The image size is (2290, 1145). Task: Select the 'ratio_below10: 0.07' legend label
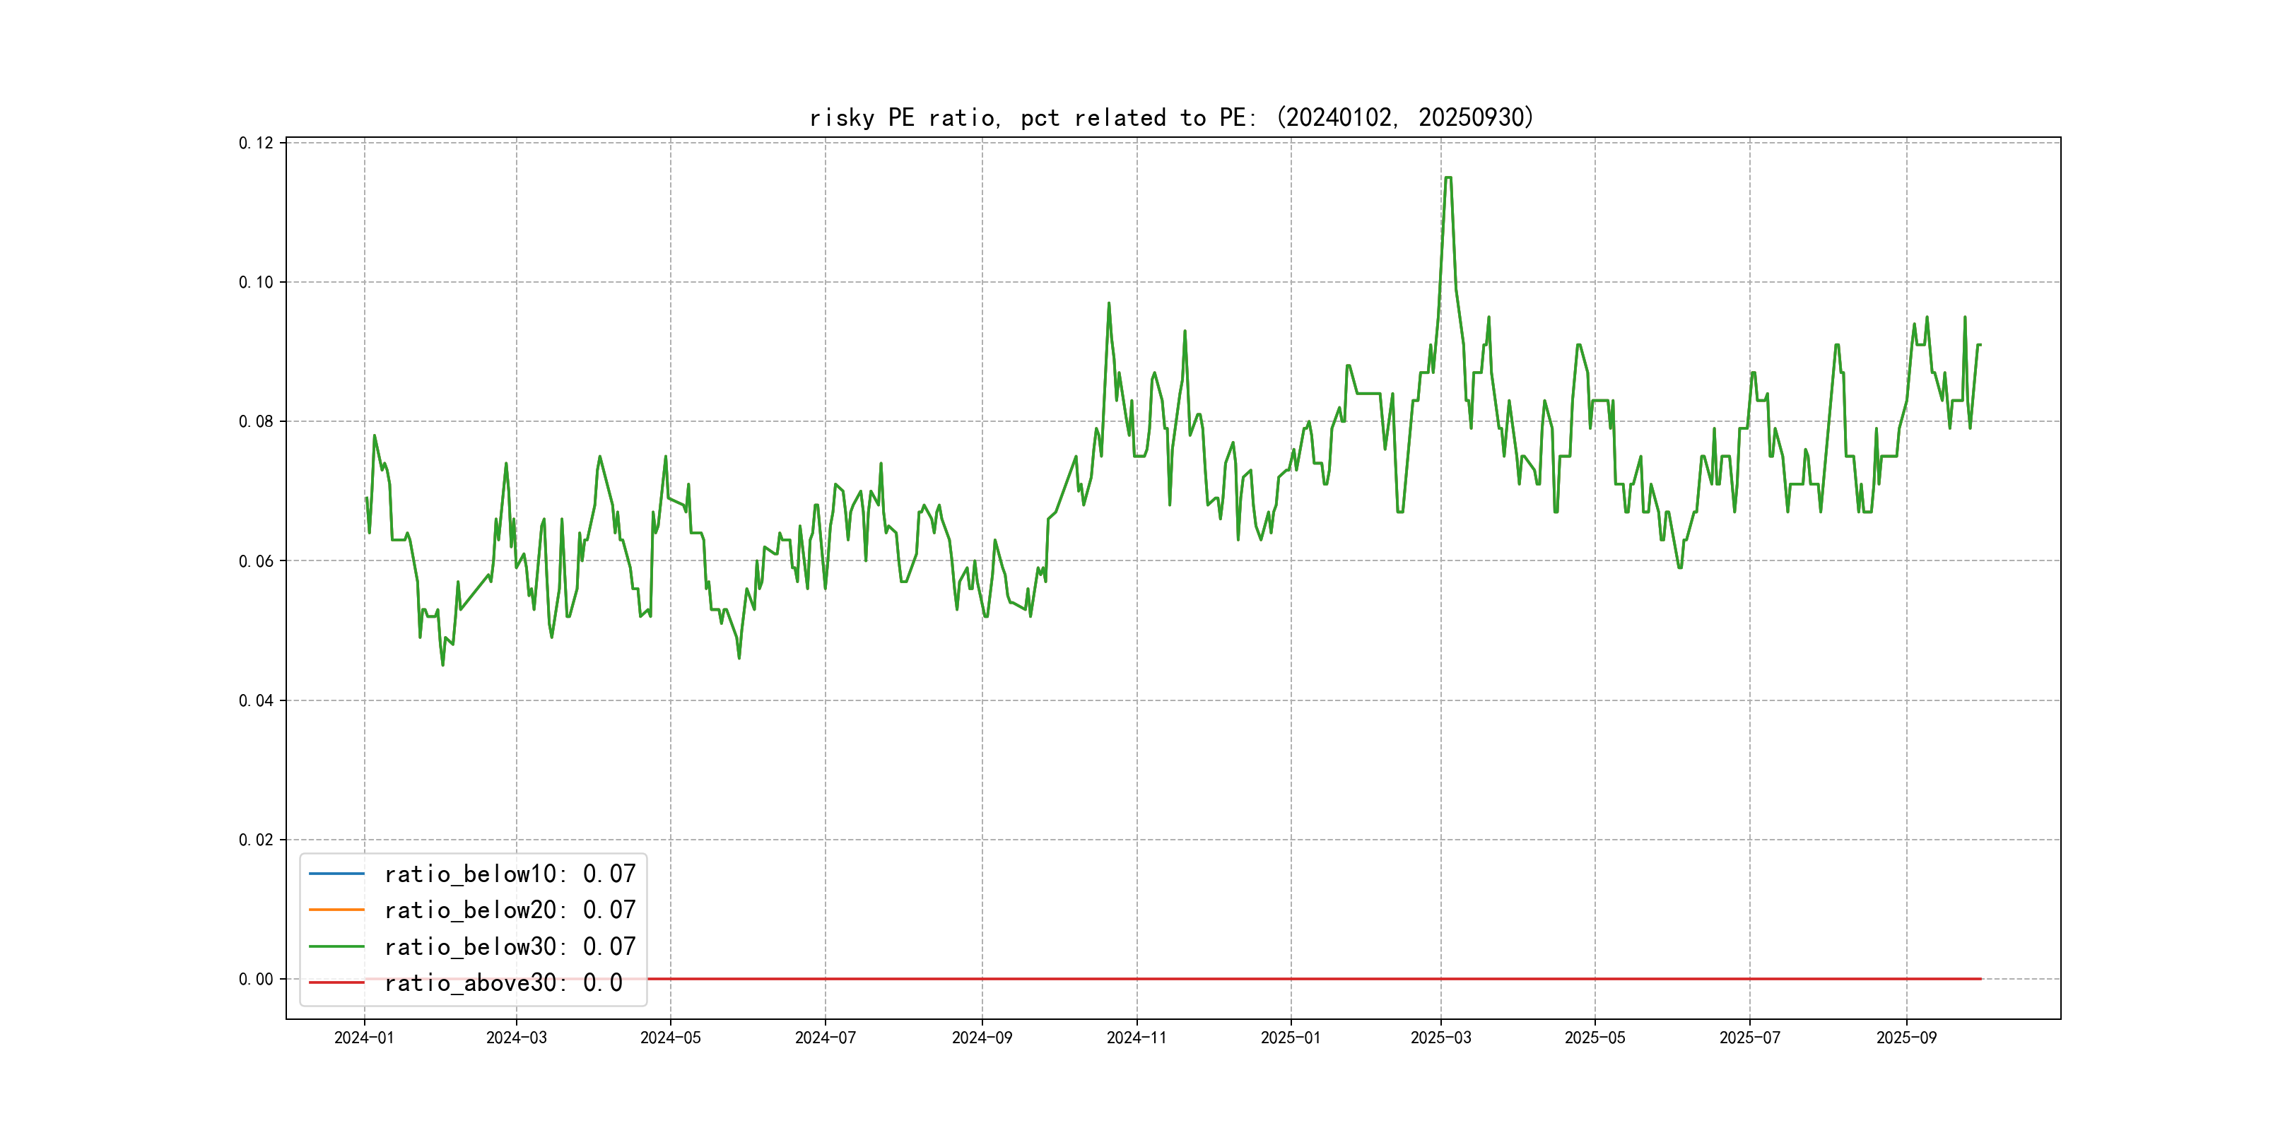tap(510, 874)
